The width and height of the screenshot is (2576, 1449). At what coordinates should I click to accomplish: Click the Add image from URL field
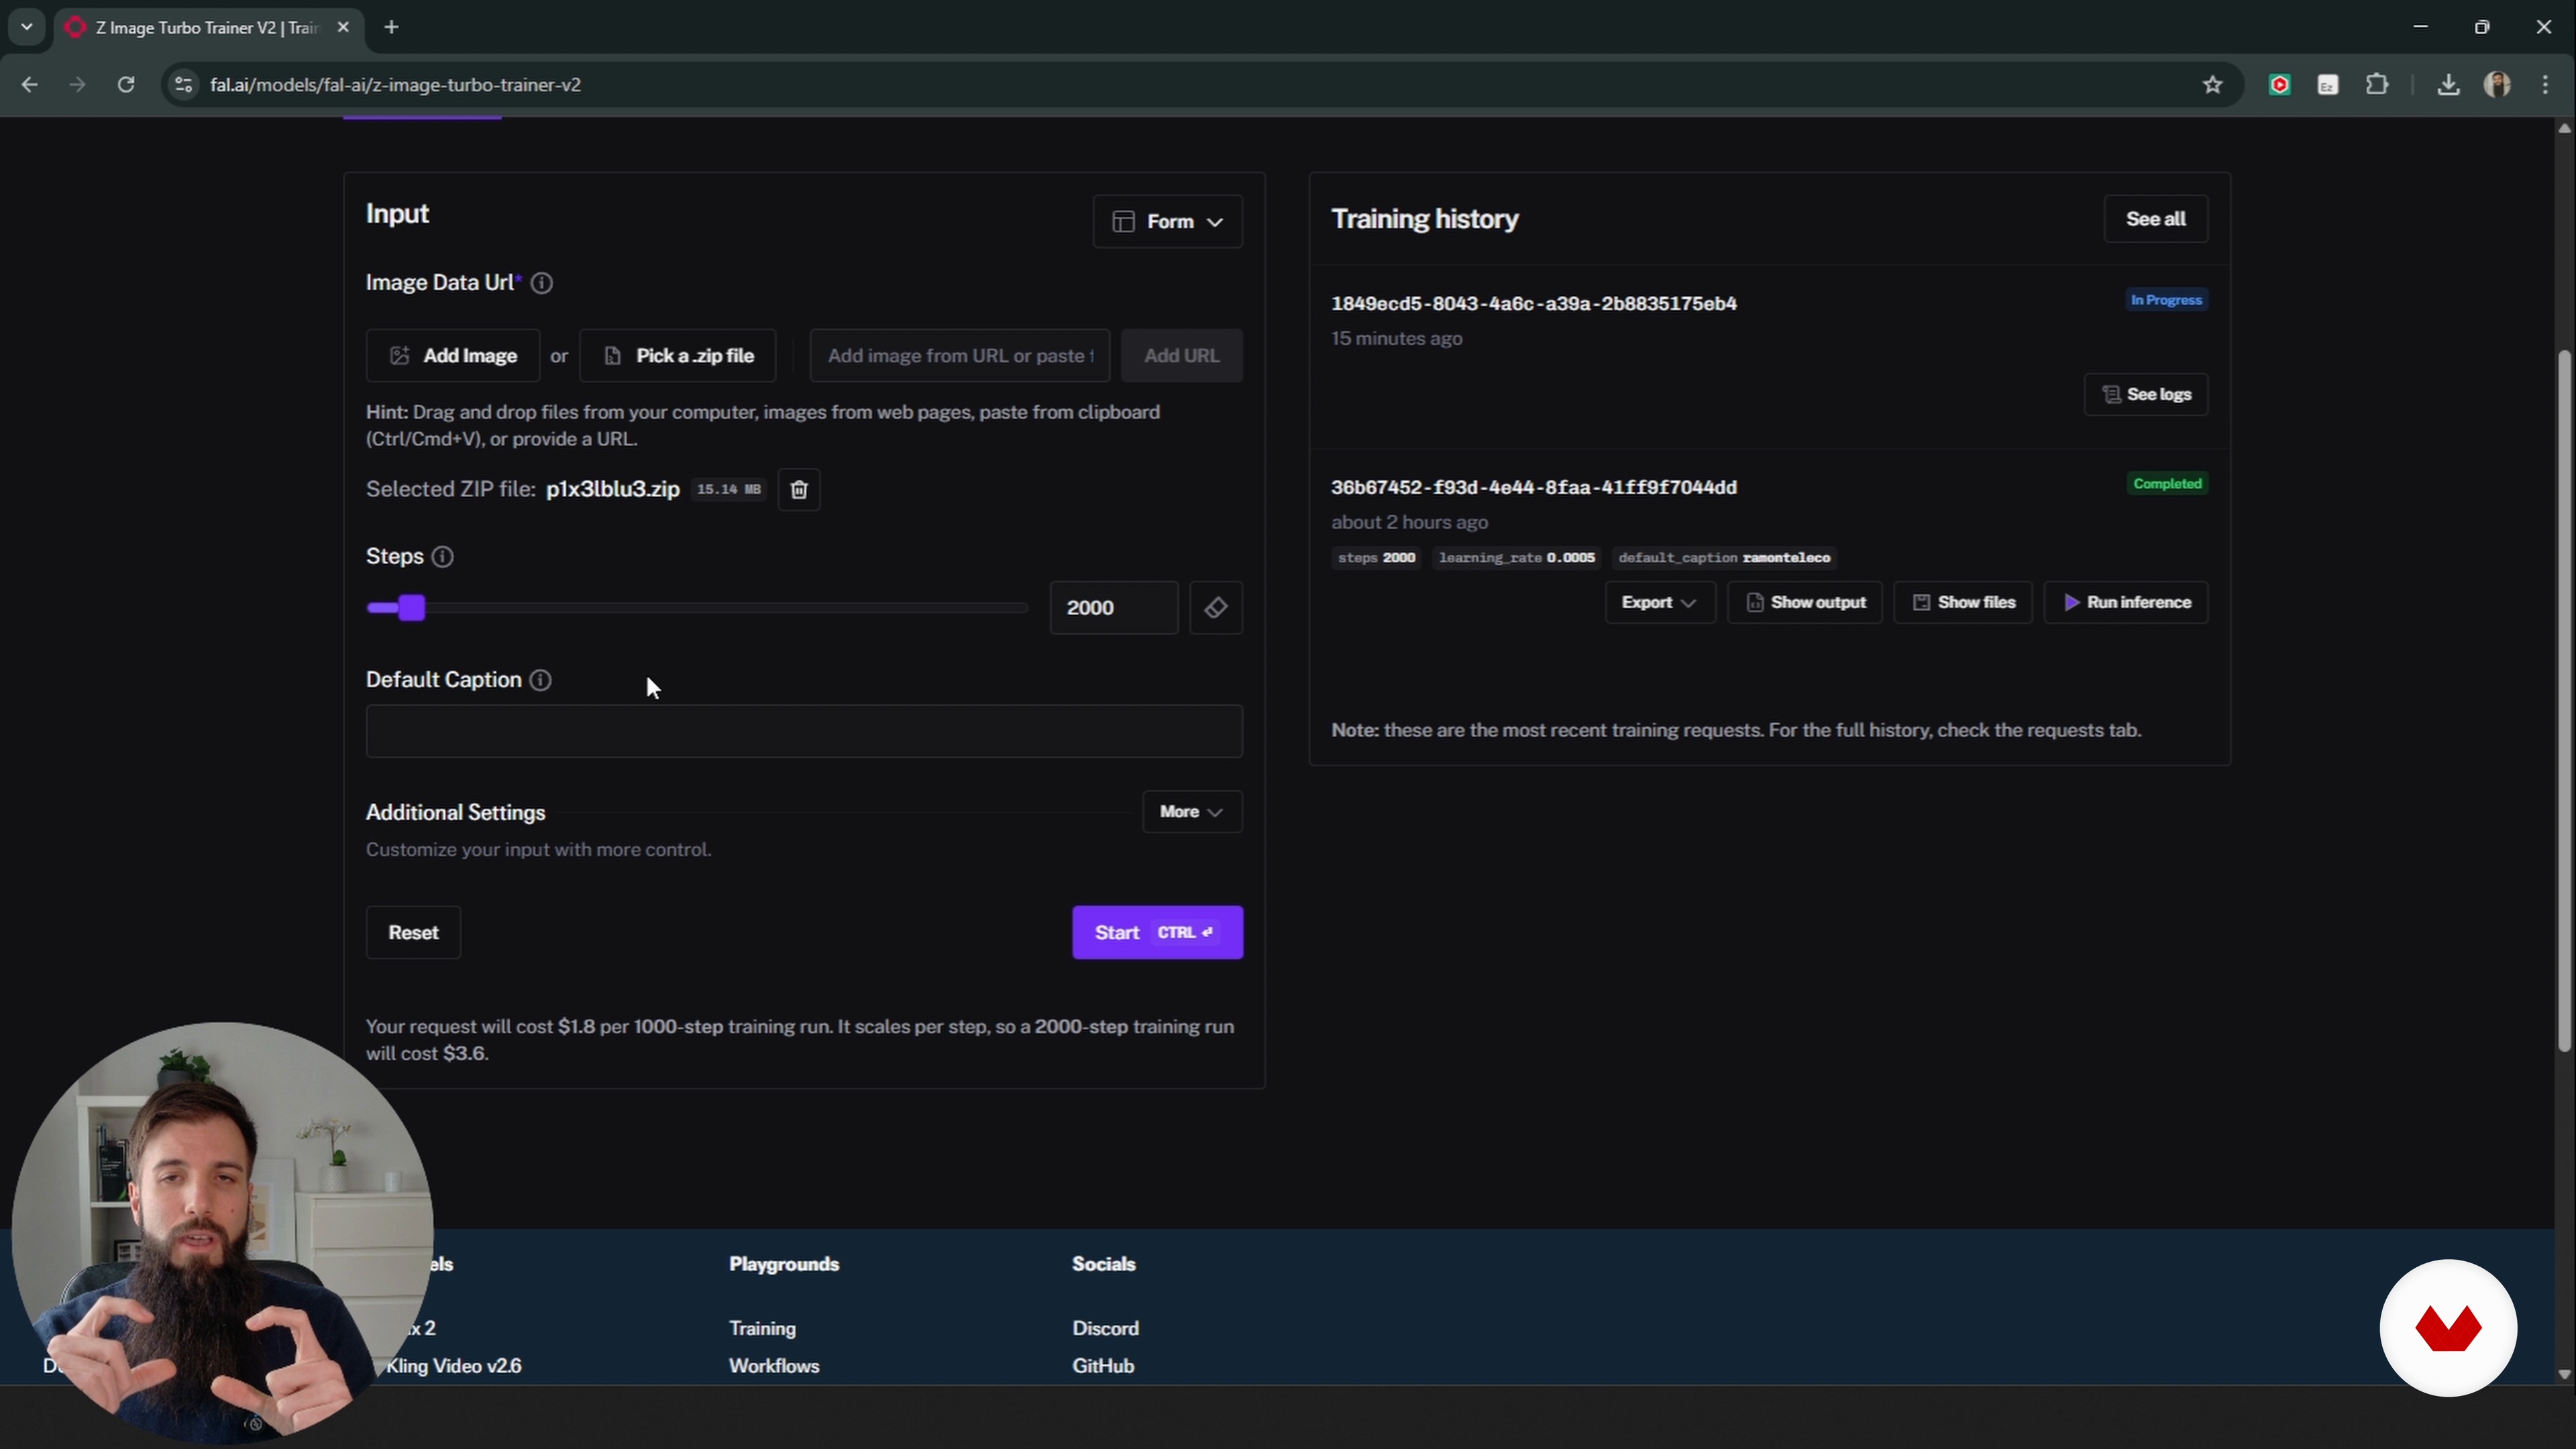[x=960, y=356]
